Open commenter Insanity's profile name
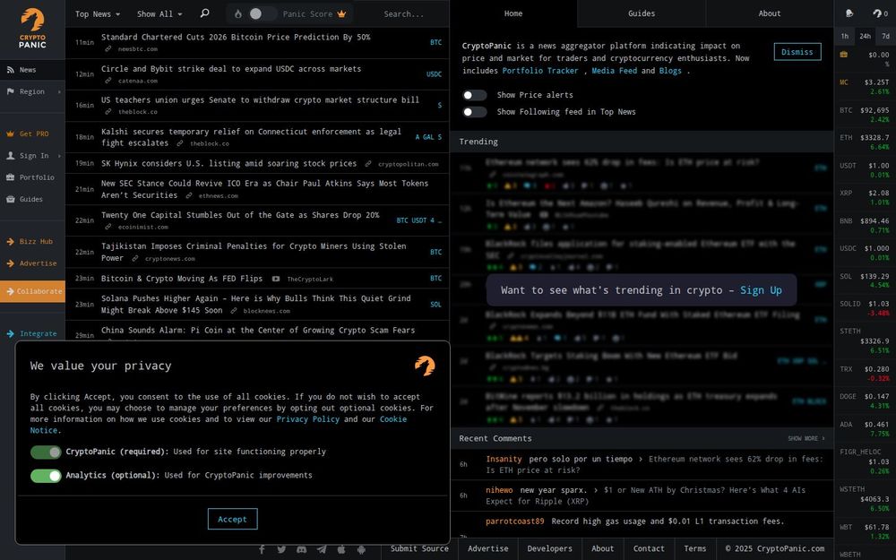This screenshot has width=896, height=560. 504,459
